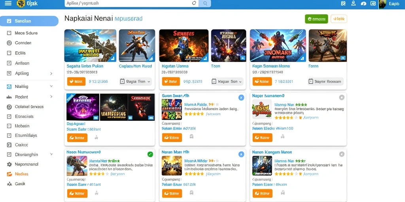405x202 pixels.
Task: Select the Sanclian sidebar tab
Action: tap(29, 21)
